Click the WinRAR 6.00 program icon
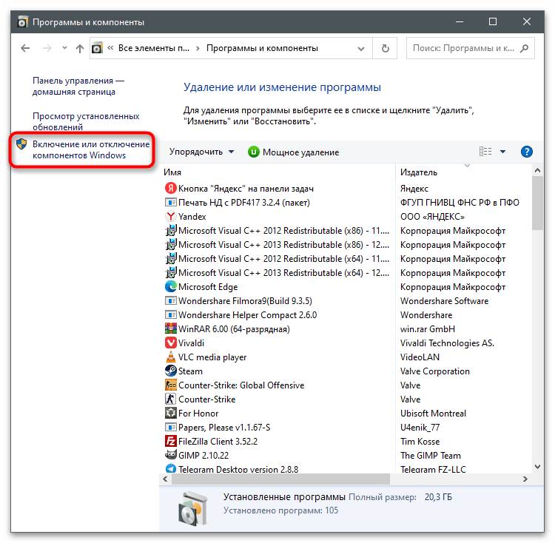Screen dimensions: 555x543 (x=171, y=328)
